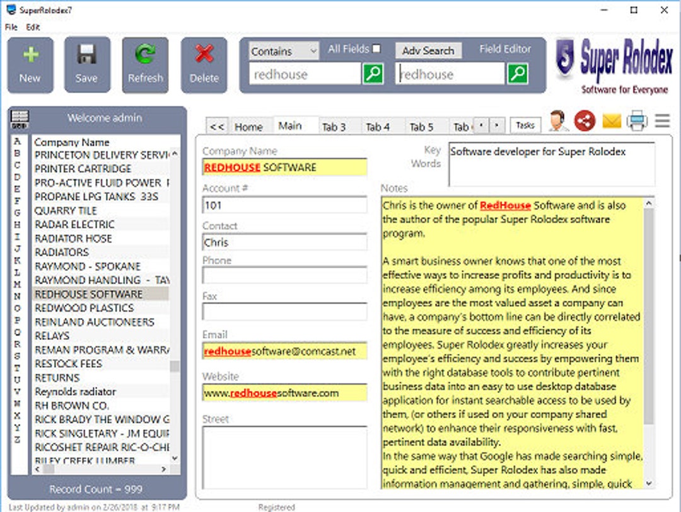Select RADAR ELECTRIC in company list
The height and width of the screenshot is (512, 681).
(x=101, y=224)
